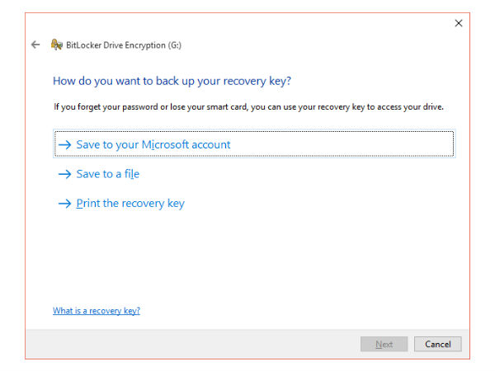Choose Save to your Microsoft account
This screenshot has width=495, height=371.
153,145
